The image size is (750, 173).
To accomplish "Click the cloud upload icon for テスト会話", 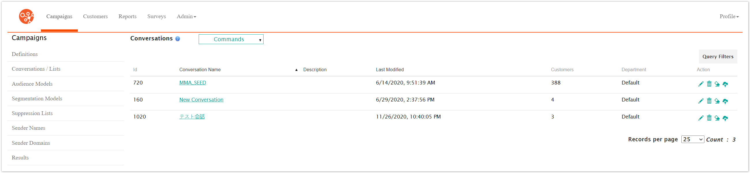I will 725,118.
